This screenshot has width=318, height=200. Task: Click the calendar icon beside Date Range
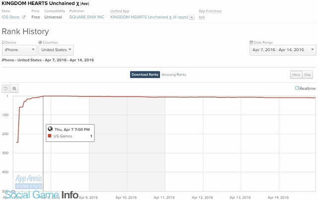point(250,43)
